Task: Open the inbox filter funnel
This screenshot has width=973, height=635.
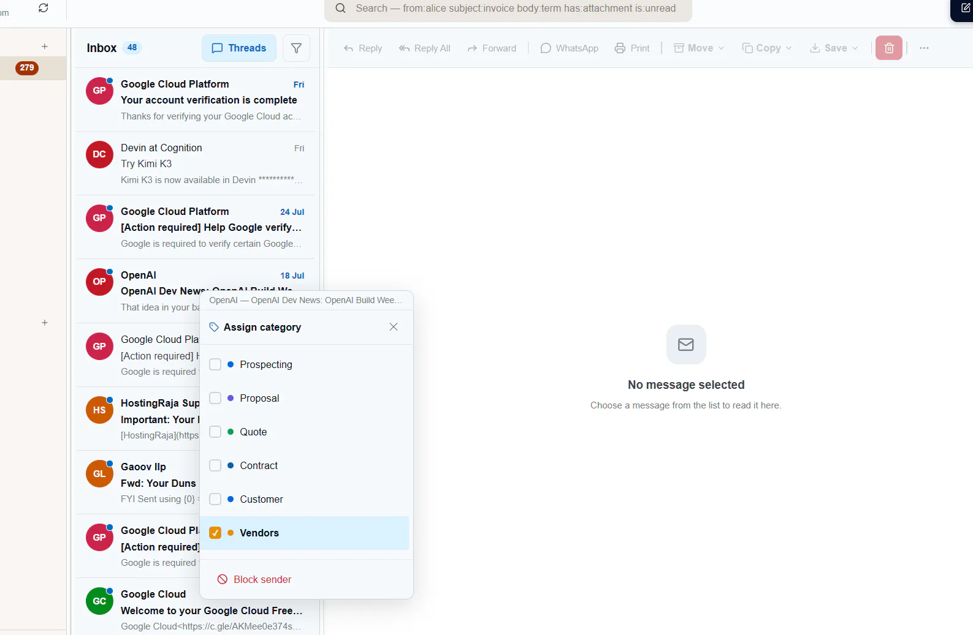Action: (296, 48)
